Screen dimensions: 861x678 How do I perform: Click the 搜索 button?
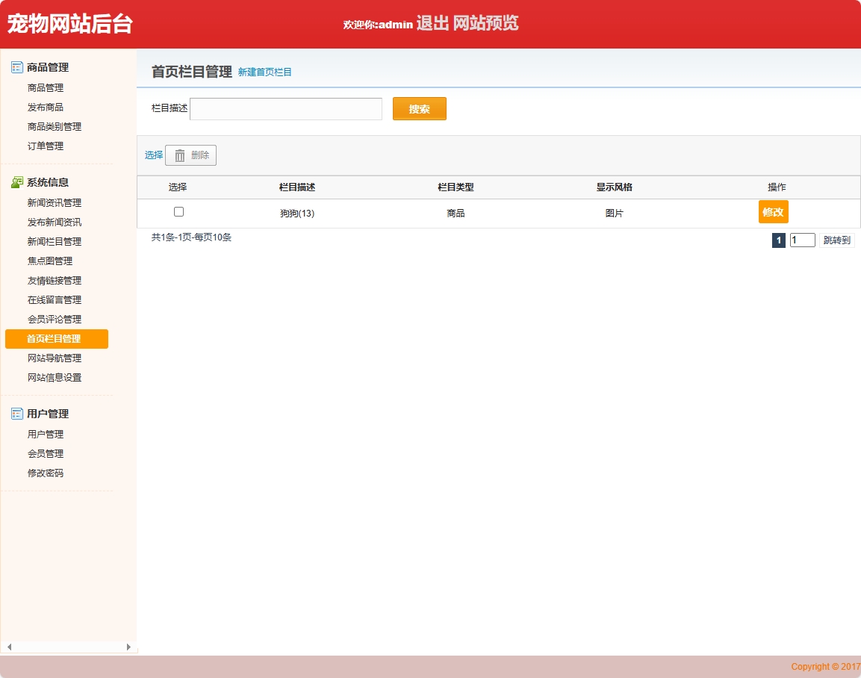tap(419, 108)
